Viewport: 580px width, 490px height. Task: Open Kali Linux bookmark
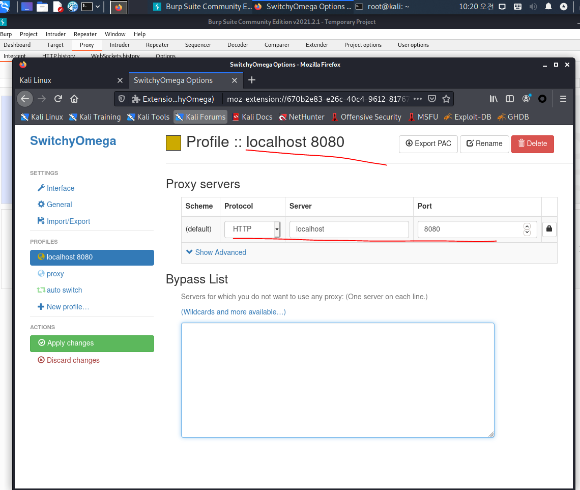point(42,117)
